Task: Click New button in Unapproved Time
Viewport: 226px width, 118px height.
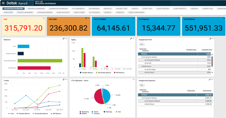Action: pos(141,44)
